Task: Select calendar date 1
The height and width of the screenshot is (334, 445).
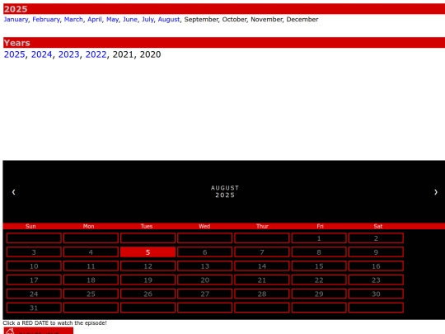Action: click(x=319, y=238)
